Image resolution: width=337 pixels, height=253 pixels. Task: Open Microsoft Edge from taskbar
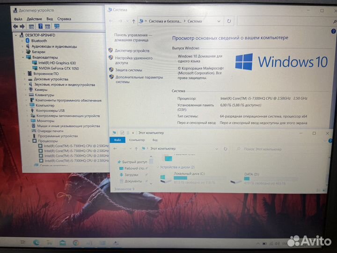point(36,243)
